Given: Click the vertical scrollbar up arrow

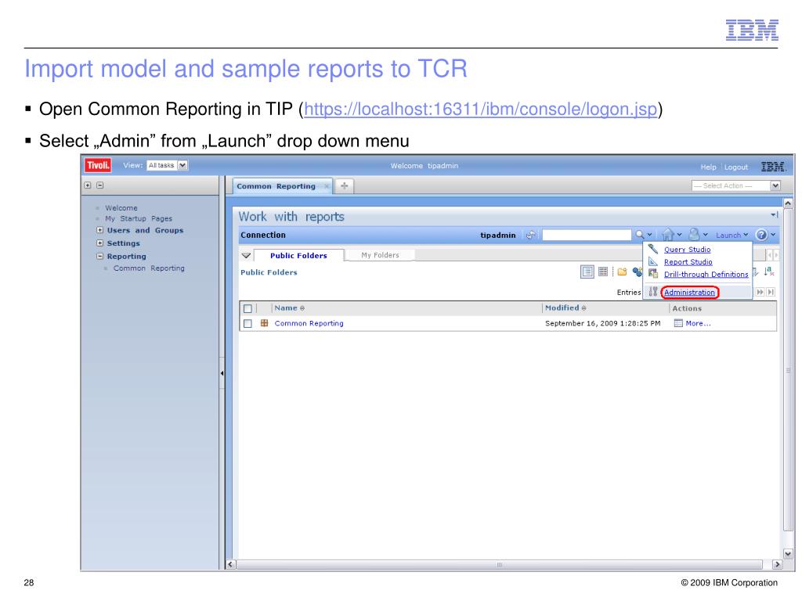Looking at the screenshot, I should pos(788,203).
